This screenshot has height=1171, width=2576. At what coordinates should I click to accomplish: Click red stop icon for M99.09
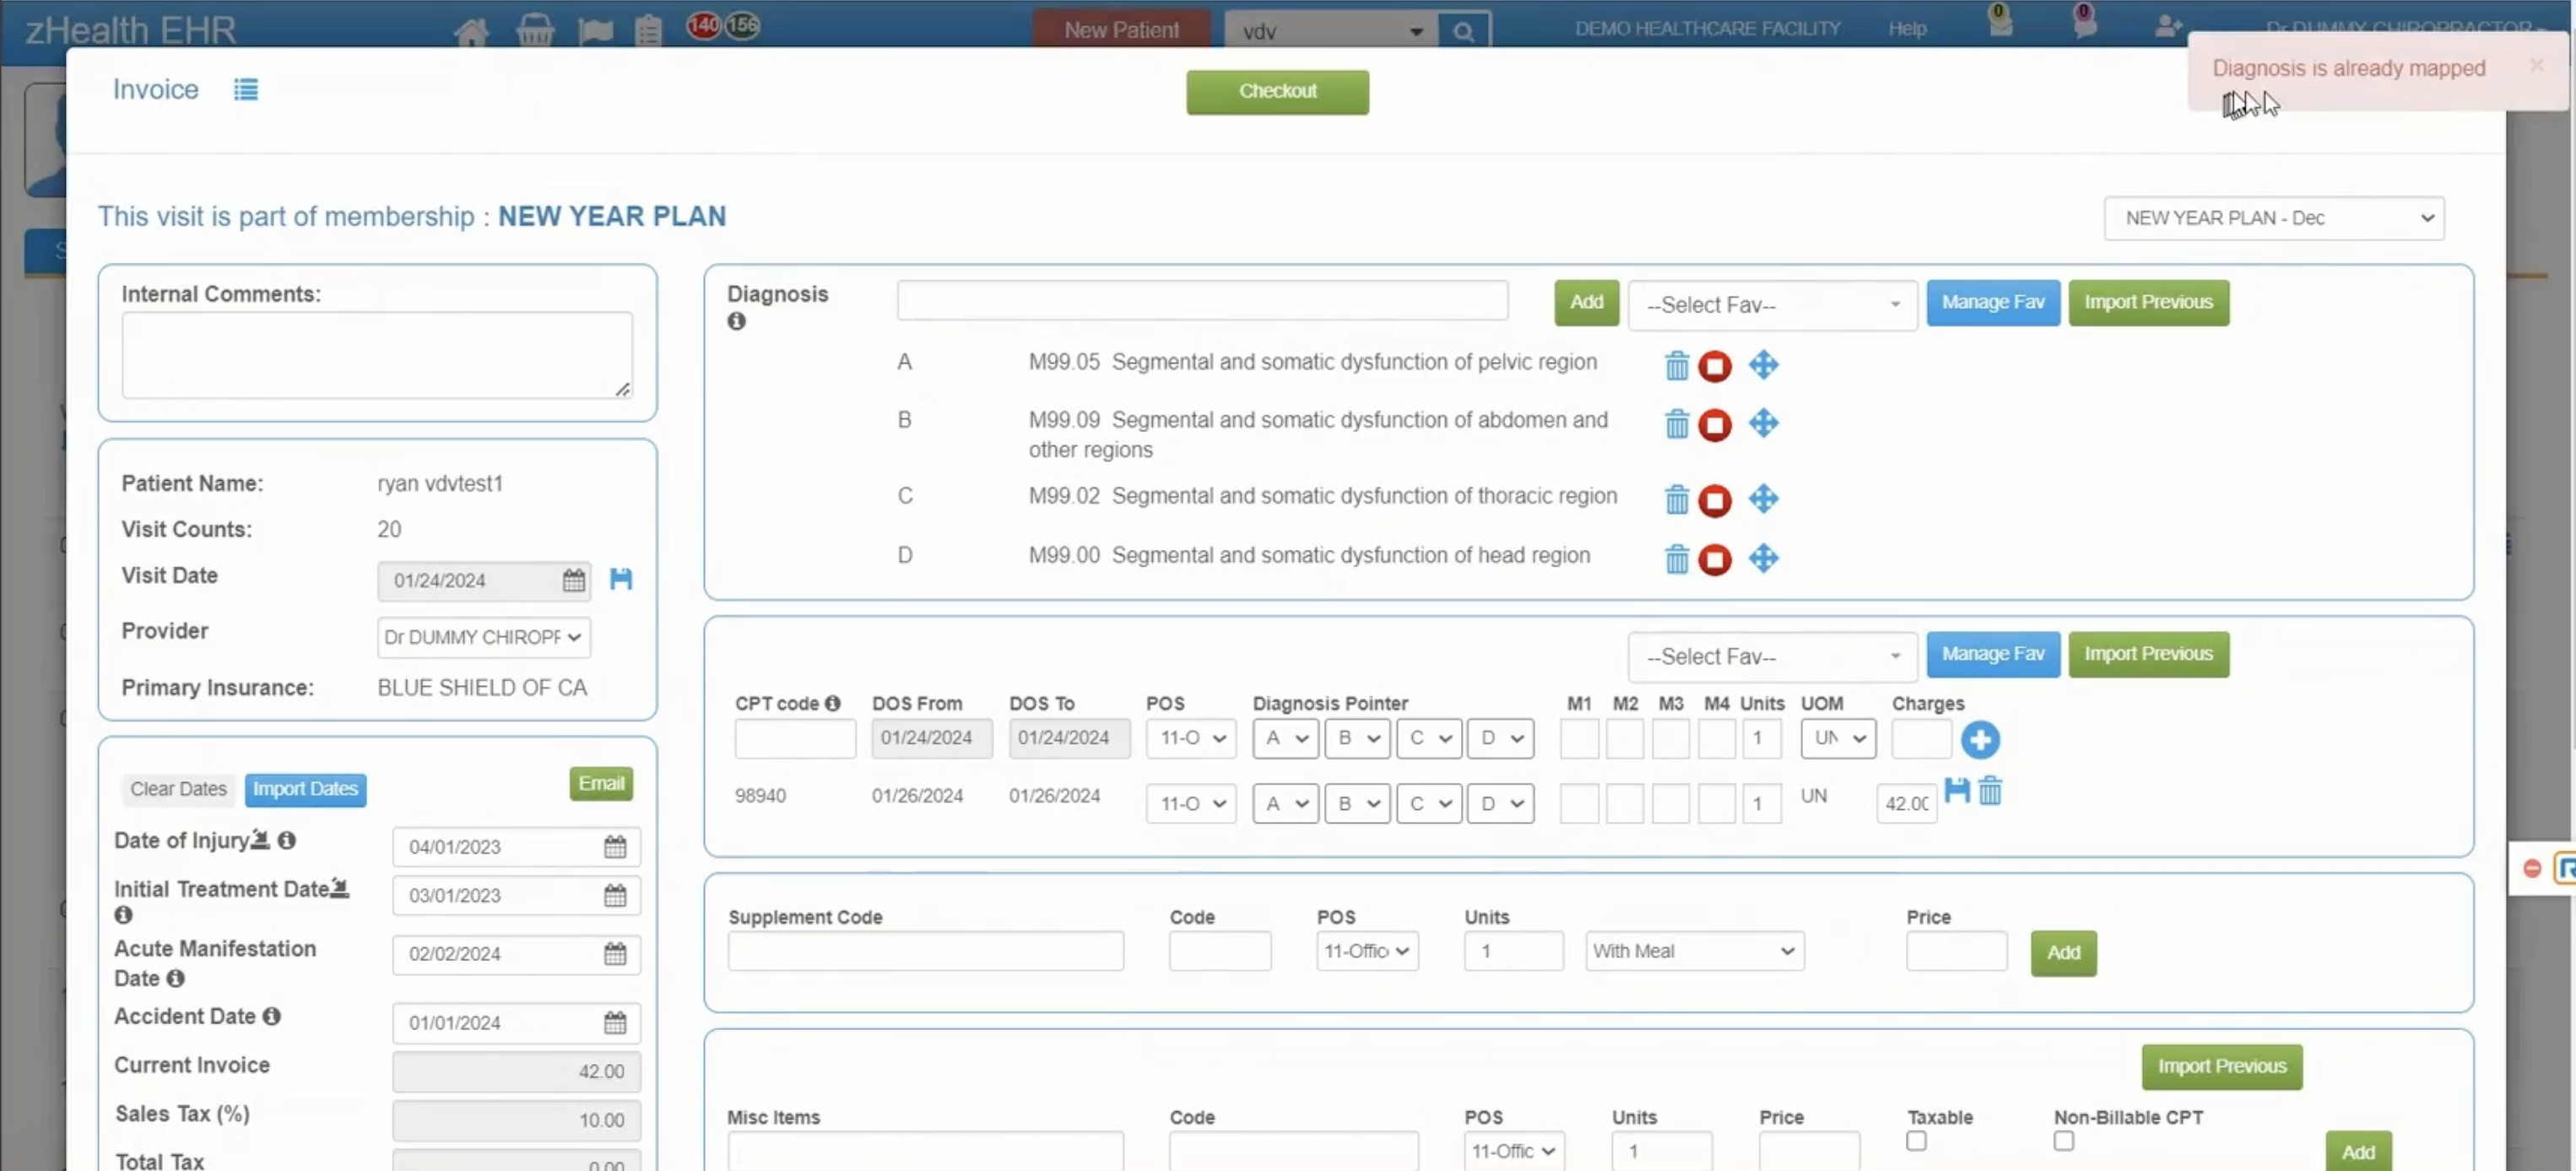click(1714, 424)
